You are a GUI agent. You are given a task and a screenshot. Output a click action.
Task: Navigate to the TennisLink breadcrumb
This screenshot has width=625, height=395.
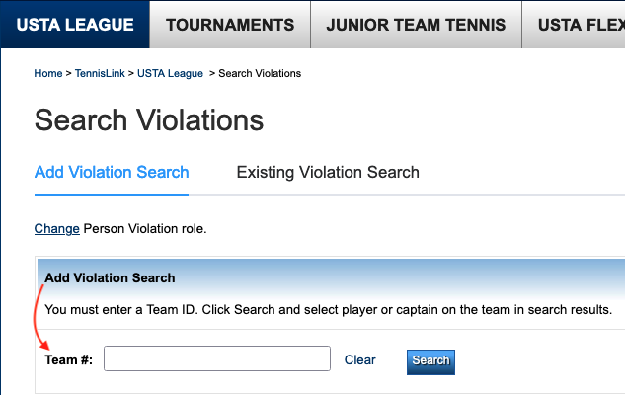(x=101, y=73)
